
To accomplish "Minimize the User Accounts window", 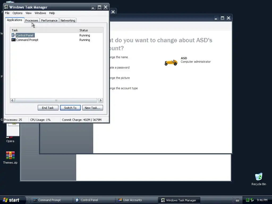I will [216, 18].
